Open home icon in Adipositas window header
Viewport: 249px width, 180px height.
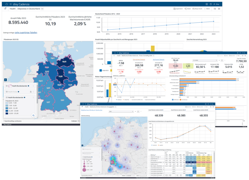[x=7, y=4]
